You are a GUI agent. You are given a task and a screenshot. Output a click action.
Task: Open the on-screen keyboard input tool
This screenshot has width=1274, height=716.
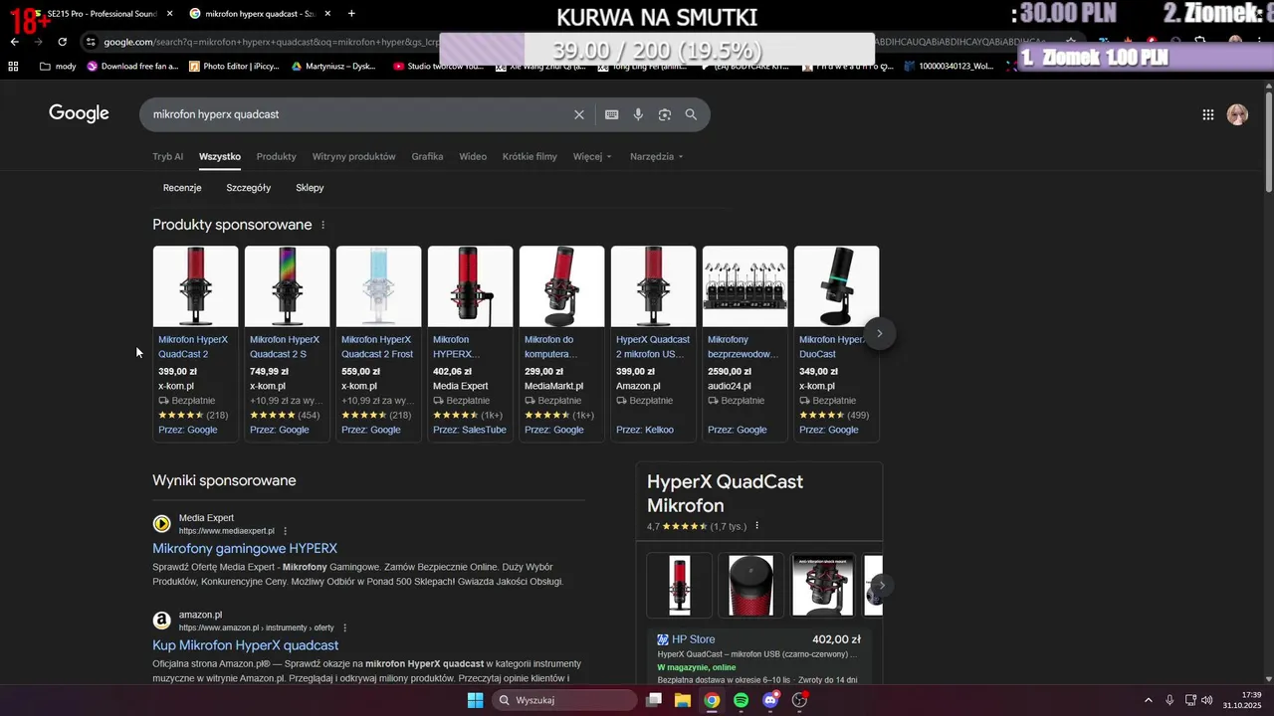click(612, 114)
